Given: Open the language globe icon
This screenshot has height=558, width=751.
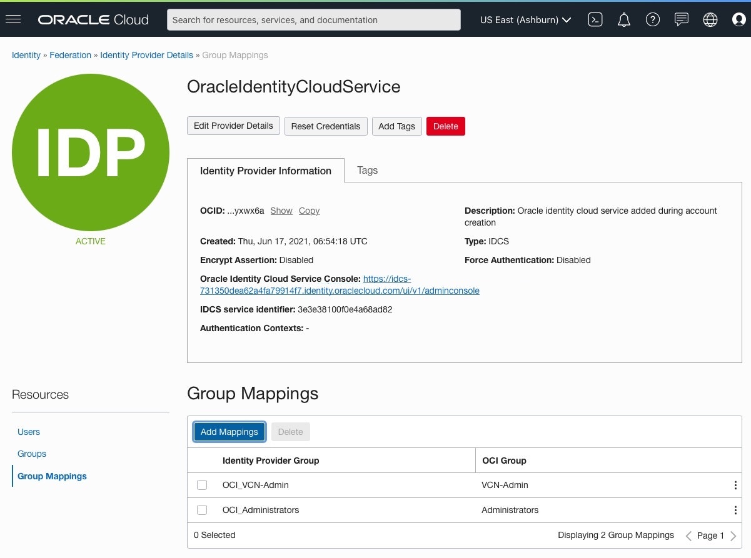Looking at the screenshot, I should 710,20.
